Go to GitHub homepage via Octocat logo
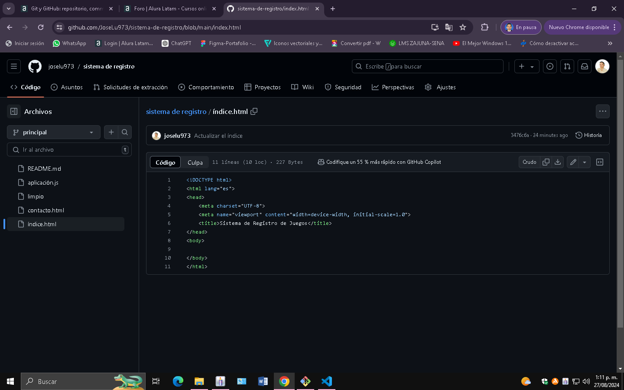This screenshot has width=624, height=390. pos(35,66)
